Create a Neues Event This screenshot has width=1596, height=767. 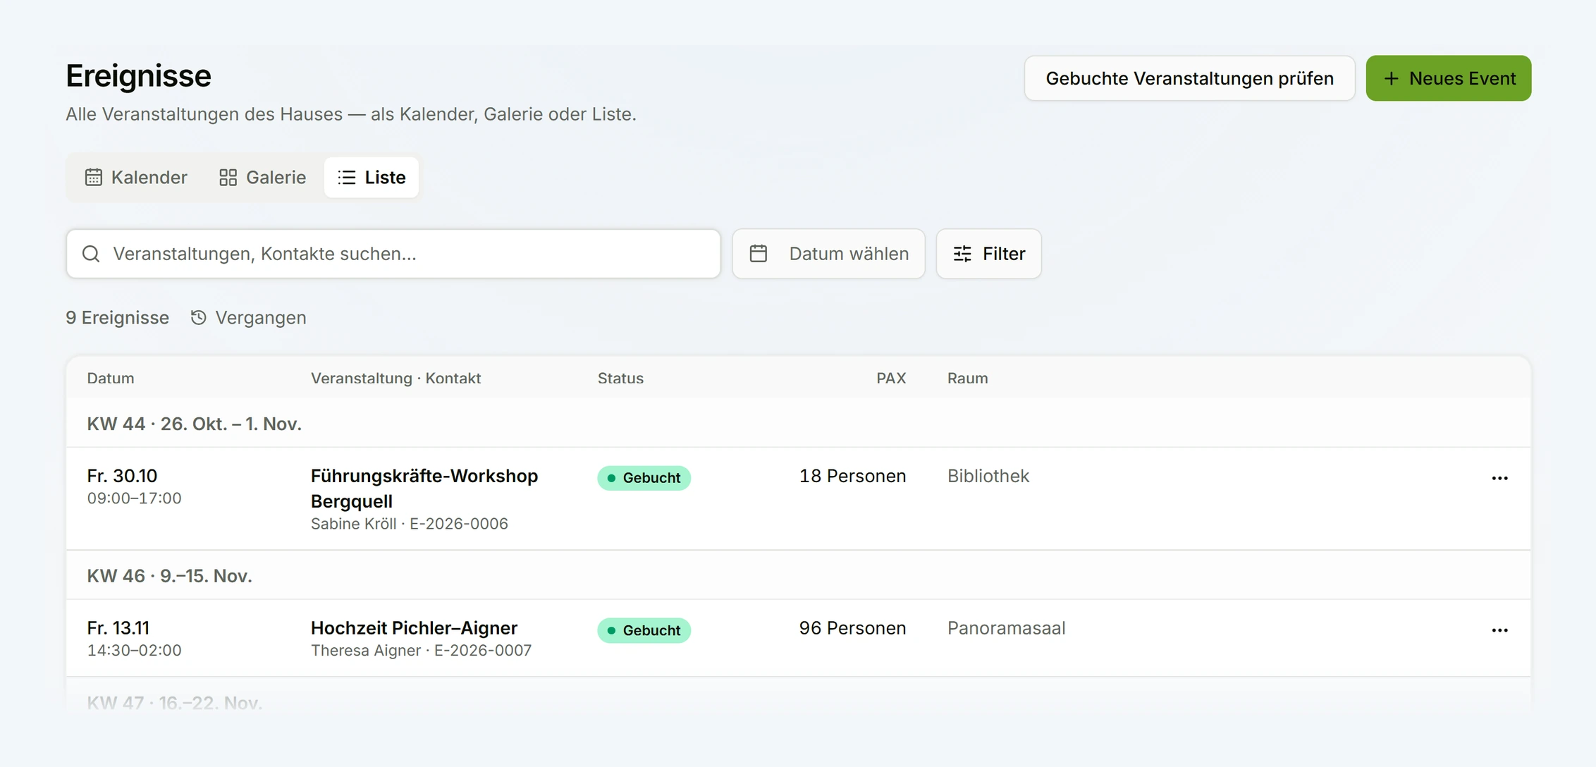click(1448, 78)
